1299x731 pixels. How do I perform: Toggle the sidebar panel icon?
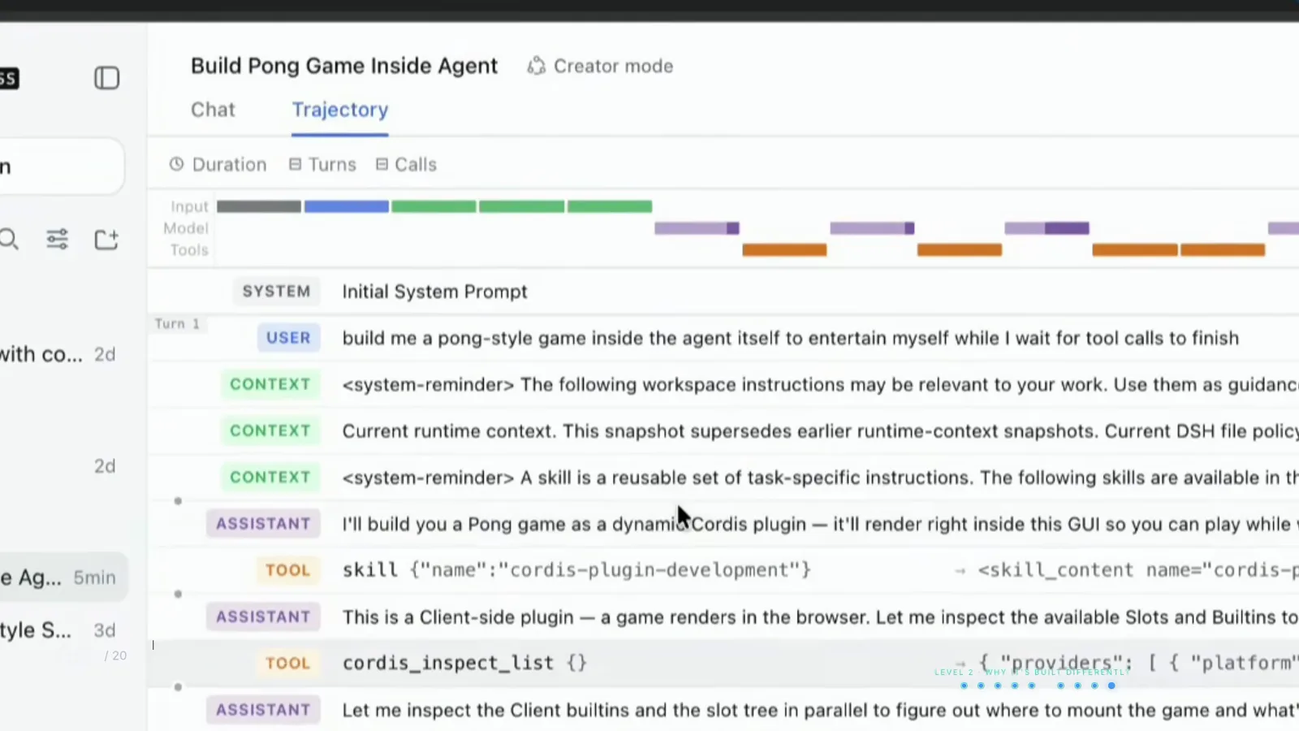106,78
